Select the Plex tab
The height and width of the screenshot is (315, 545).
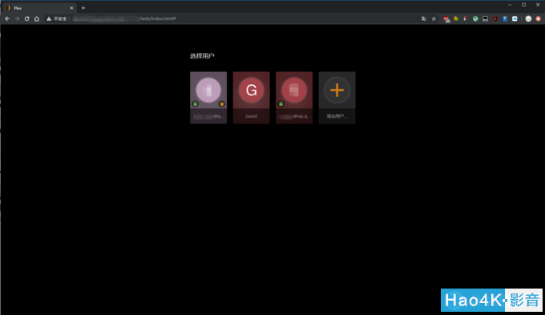pyautogui.click(x=39, y=8)
